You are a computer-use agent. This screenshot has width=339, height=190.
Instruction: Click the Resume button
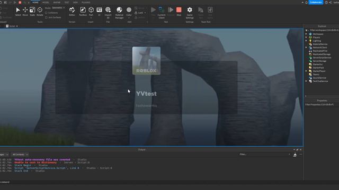pos(171,12)
